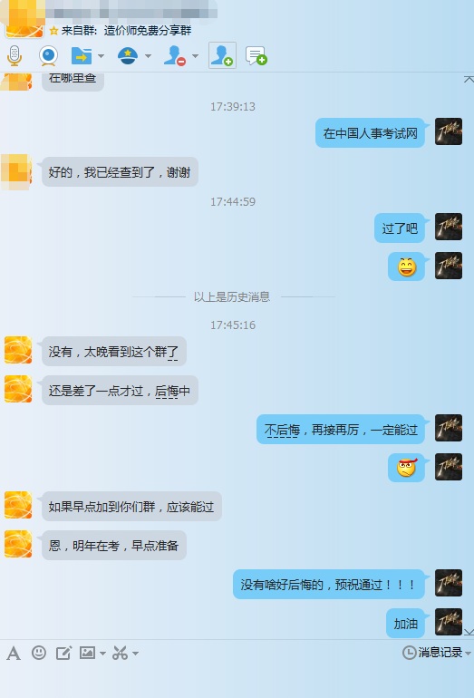This screenshot has height=698, width=474.
Task: Click the scroll down arrow of chat history
Action: 469,632
